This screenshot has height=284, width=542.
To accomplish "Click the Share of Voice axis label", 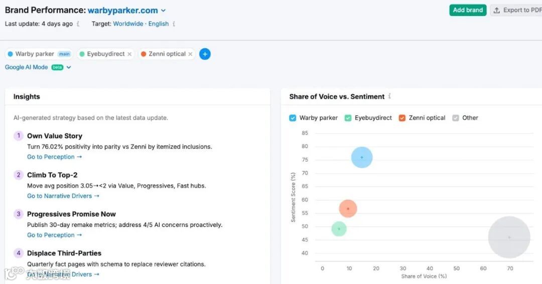I will (x=424, y=276).
